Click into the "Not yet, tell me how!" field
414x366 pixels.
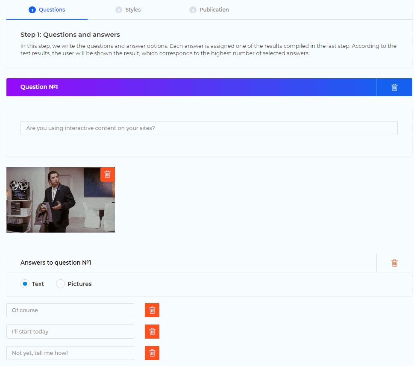point(70,353)
